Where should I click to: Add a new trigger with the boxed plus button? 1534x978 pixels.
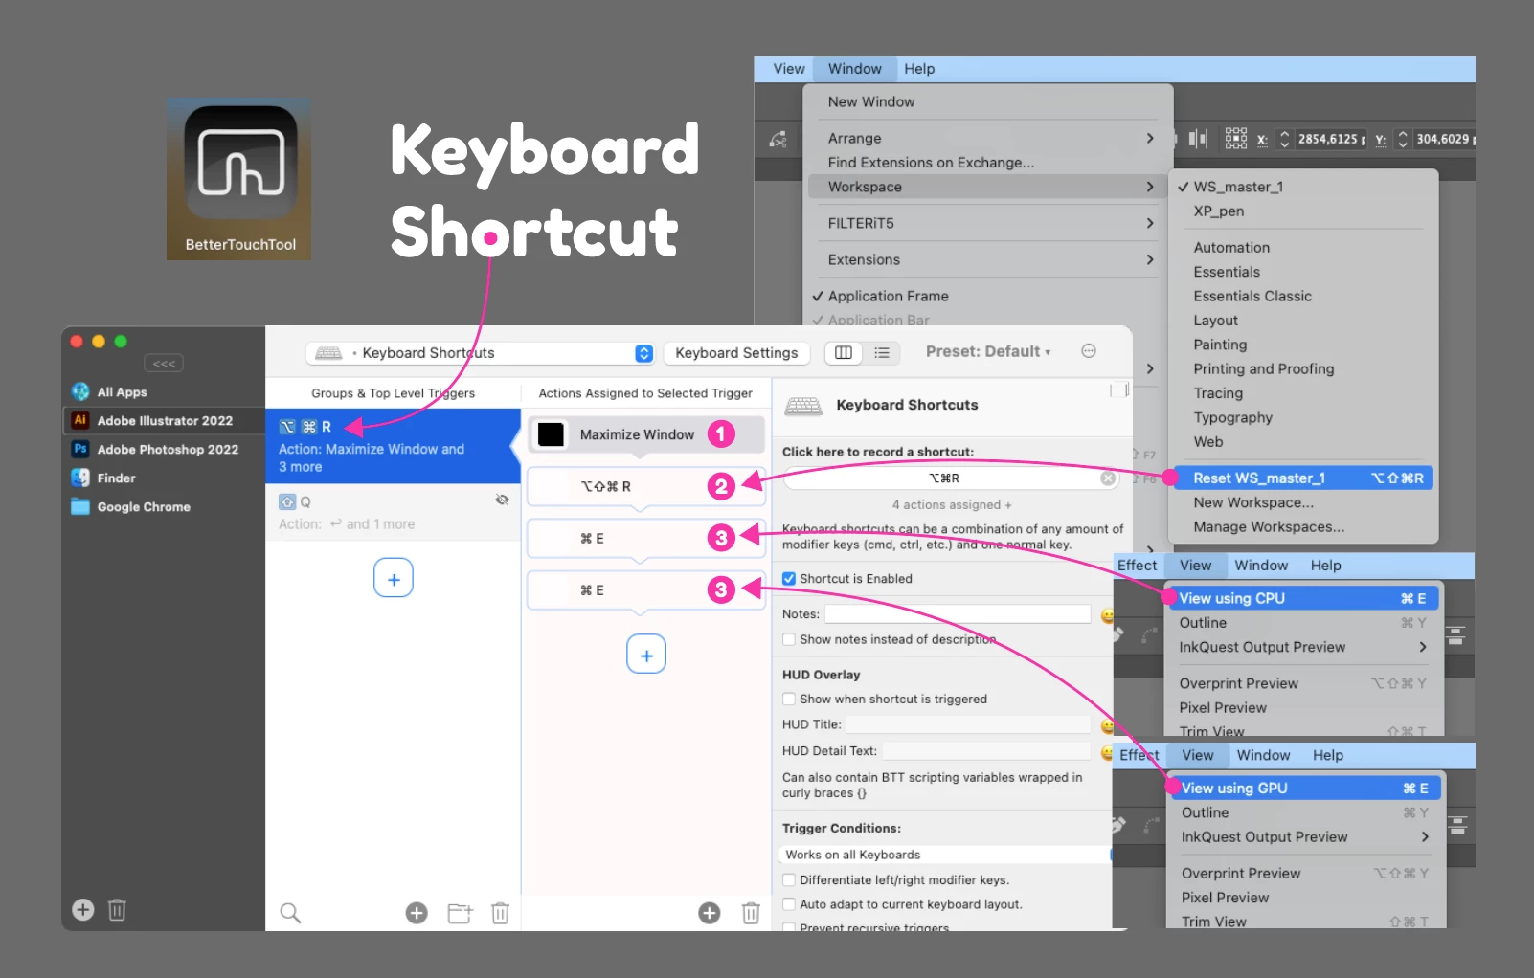[394, 579]
